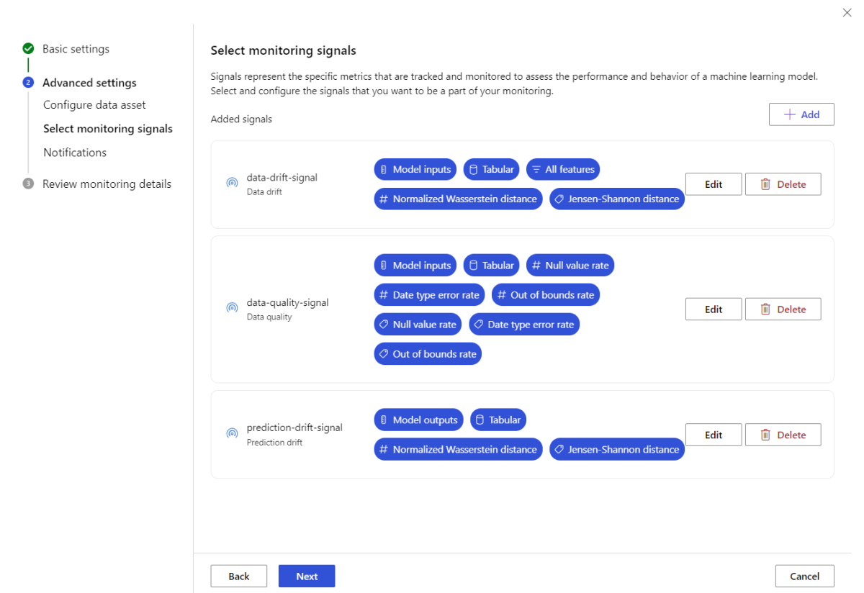Go Back to previous step
864x593 pixels.
coord(238,576)
